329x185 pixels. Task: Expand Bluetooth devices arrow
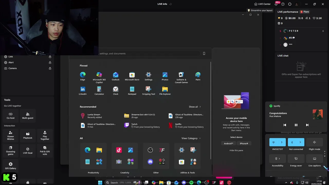(x=300, y=142)
